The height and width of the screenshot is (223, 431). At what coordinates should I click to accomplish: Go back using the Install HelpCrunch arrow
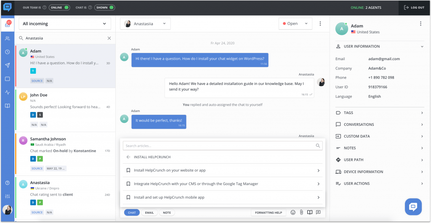tap(128, 157)
